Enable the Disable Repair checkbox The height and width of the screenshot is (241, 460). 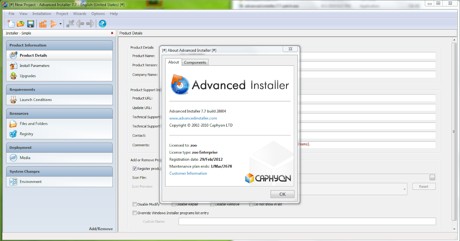174,204
